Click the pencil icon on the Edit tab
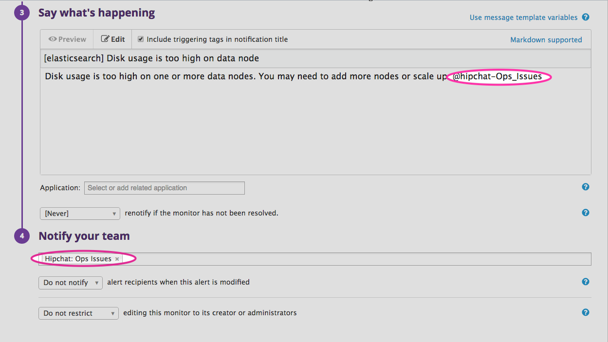Viewport: 608px width, 342px height. [x=105, y=39]
